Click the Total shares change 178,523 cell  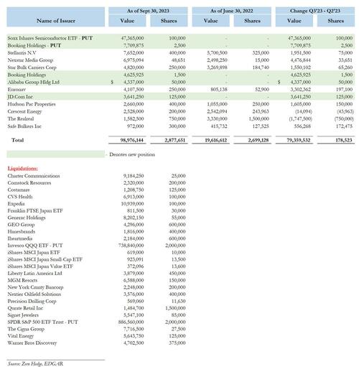(x=343, y=140)
